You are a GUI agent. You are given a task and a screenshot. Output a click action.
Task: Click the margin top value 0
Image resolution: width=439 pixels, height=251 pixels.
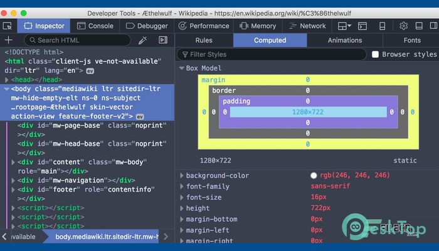[x=308, y=80]
